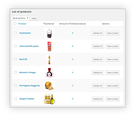Open the Parmigiano cheese thumbnail
This screenshot has width=134, height=116.
(x=50, y=86)
